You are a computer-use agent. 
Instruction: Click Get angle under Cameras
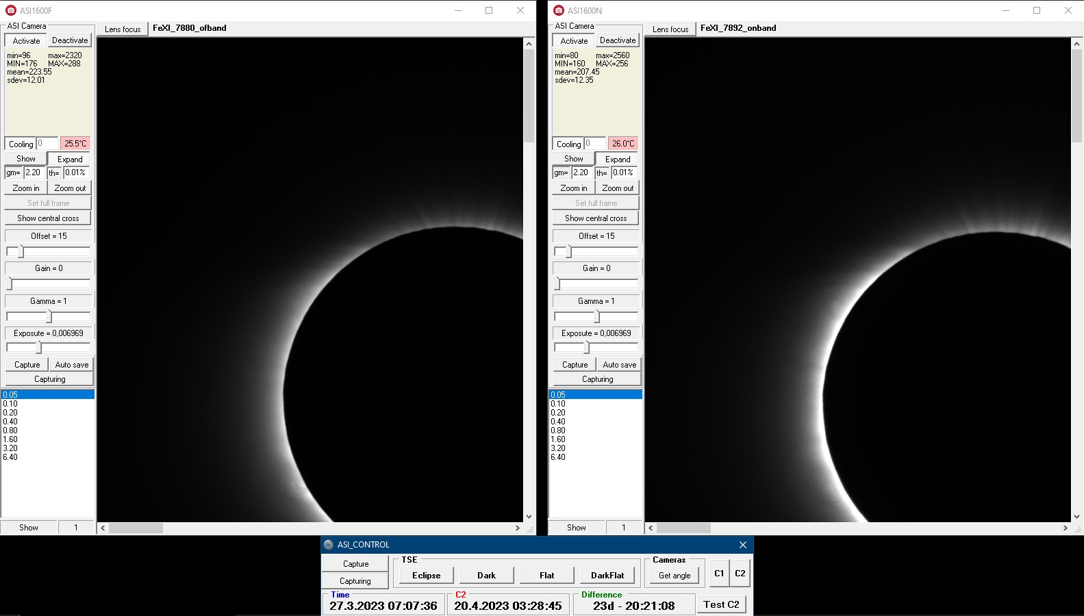675,576
